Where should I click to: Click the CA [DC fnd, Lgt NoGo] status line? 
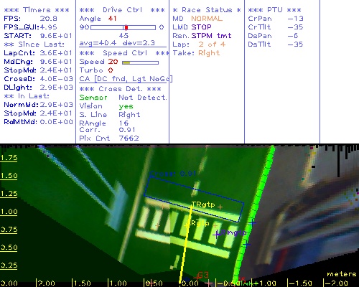[x=126, y=79]
